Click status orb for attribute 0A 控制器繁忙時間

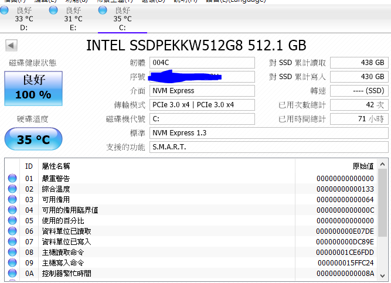point(12,273)
